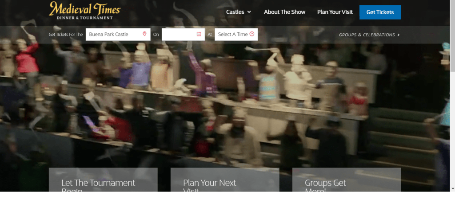Viewport: 455px width, 215px height.
Task: Select the Groups Get More! card
Action: 347,182
